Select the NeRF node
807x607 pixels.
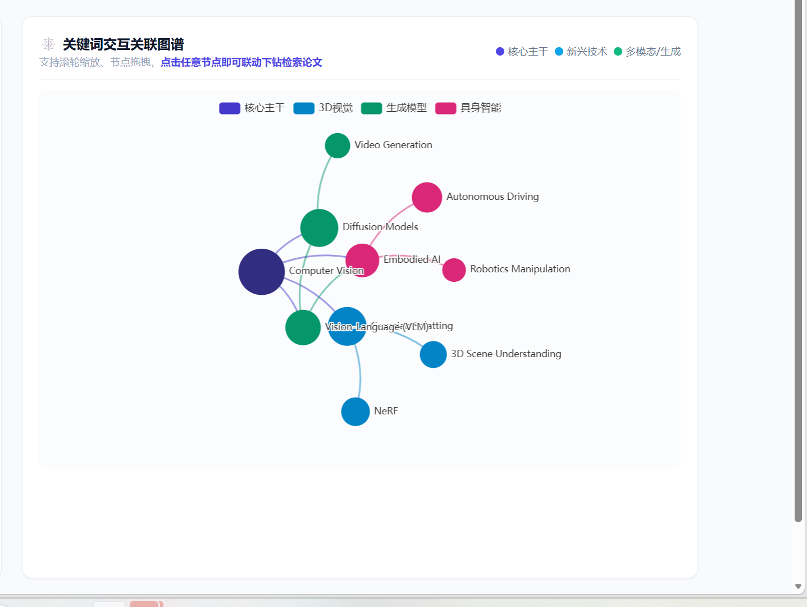click(x=355, y=412)
